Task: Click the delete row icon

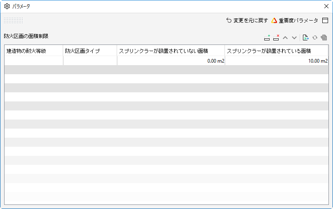Action: click(x=276, y=38)
